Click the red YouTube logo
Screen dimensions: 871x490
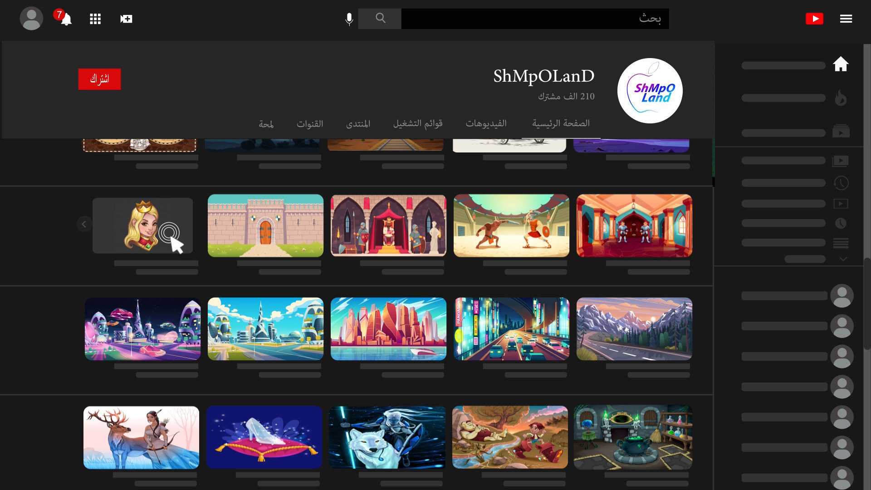coord(814,19)
